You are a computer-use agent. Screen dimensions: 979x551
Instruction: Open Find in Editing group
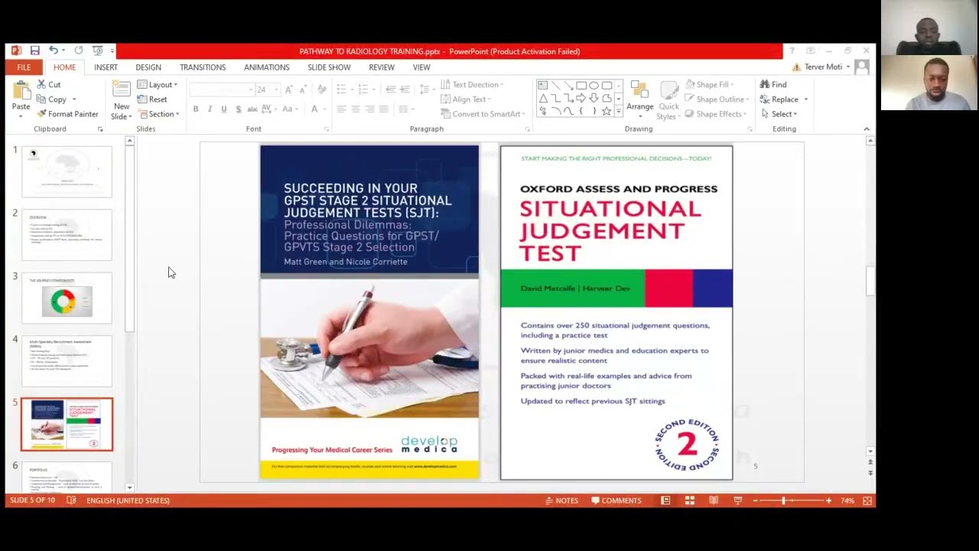click(x=773, y=84)
